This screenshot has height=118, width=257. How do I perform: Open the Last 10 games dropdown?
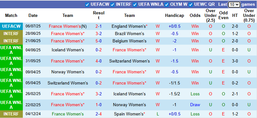point(234,4)
